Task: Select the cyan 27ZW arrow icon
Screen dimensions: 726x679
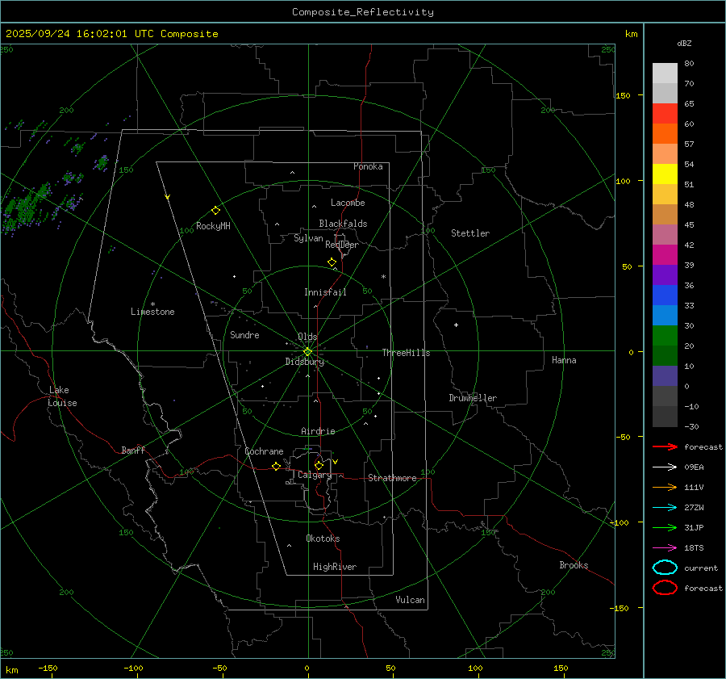Action: [664, 507]
